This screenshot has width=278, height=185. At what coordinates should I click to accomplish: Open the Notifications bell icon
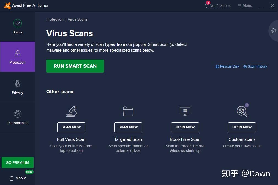pos(206,6)
